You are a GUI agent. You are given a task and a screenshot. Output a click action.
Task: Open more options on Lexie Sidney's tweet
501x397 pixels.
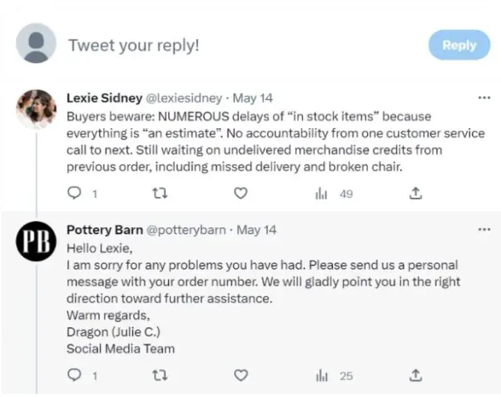tap(483, 98)
